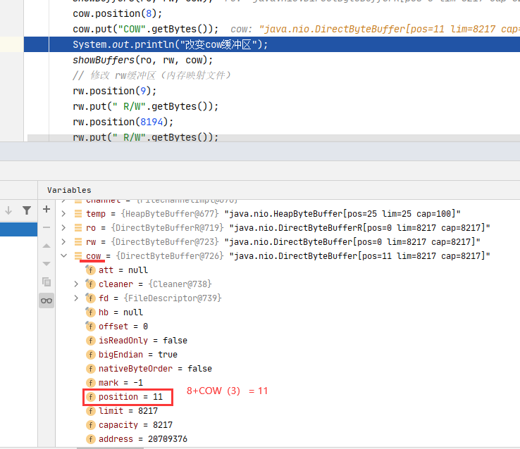Expand the rw variable node
The width and height of the screenshot is (520, 449).
click(x=63, y=242)
